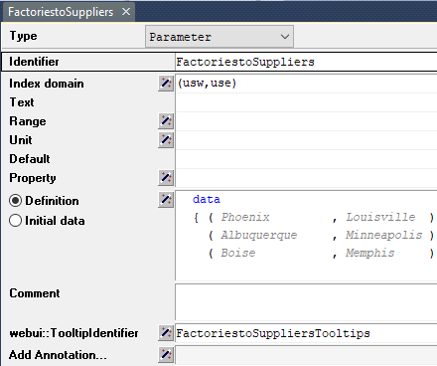437x366 pixels.
Task: Click the Add Annotation input field
Action: pos(306,355)
